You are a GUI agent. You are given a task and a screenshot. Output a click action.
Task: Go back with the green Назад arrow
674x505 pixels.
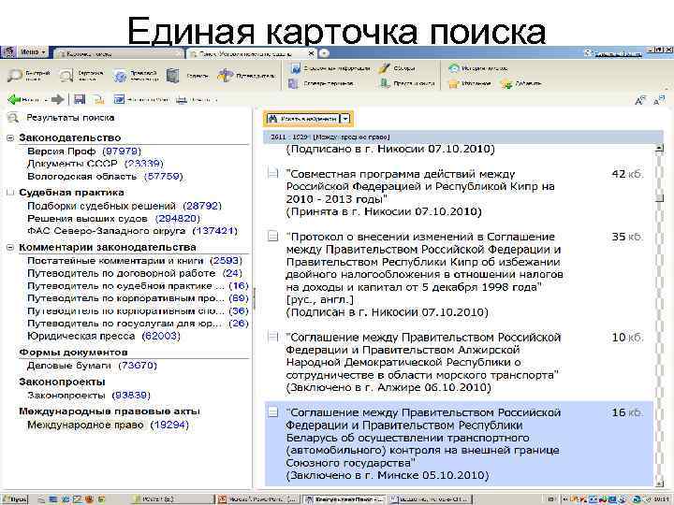click(15, 100)
